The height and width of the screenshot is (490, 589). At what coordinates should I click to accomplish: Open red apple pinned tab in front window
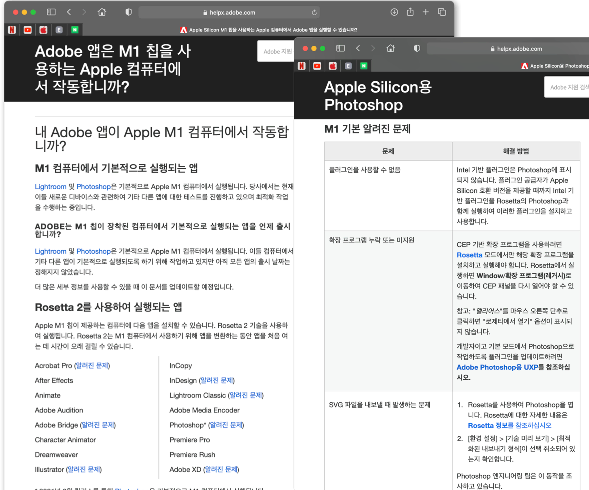point(333,66)
